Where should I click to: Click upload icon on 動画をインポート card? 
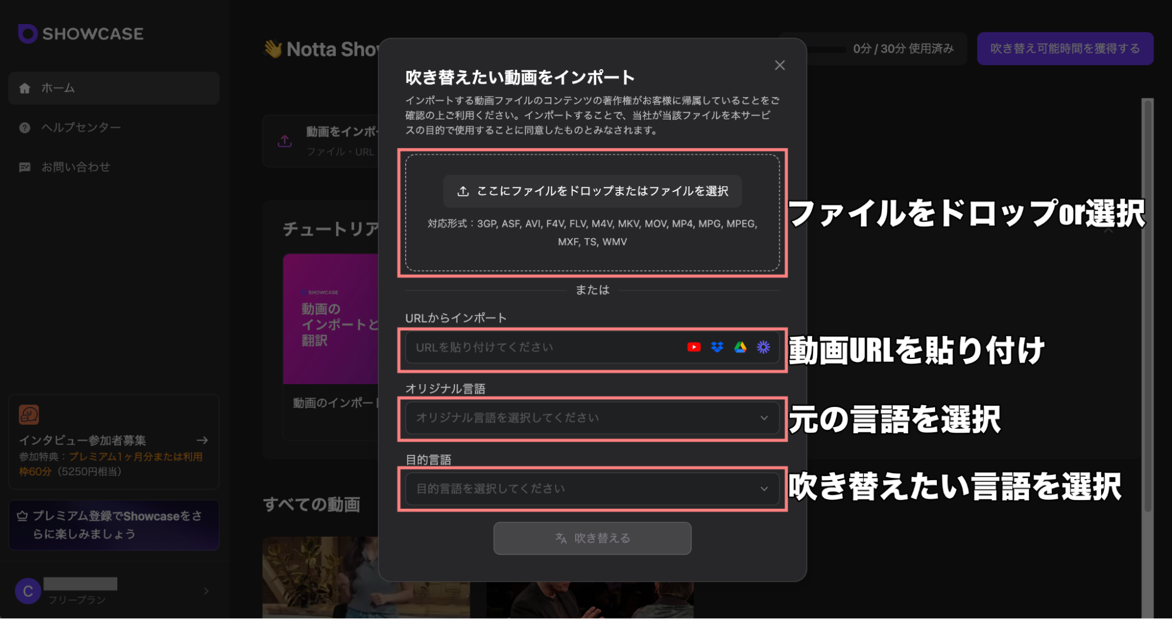285,141
